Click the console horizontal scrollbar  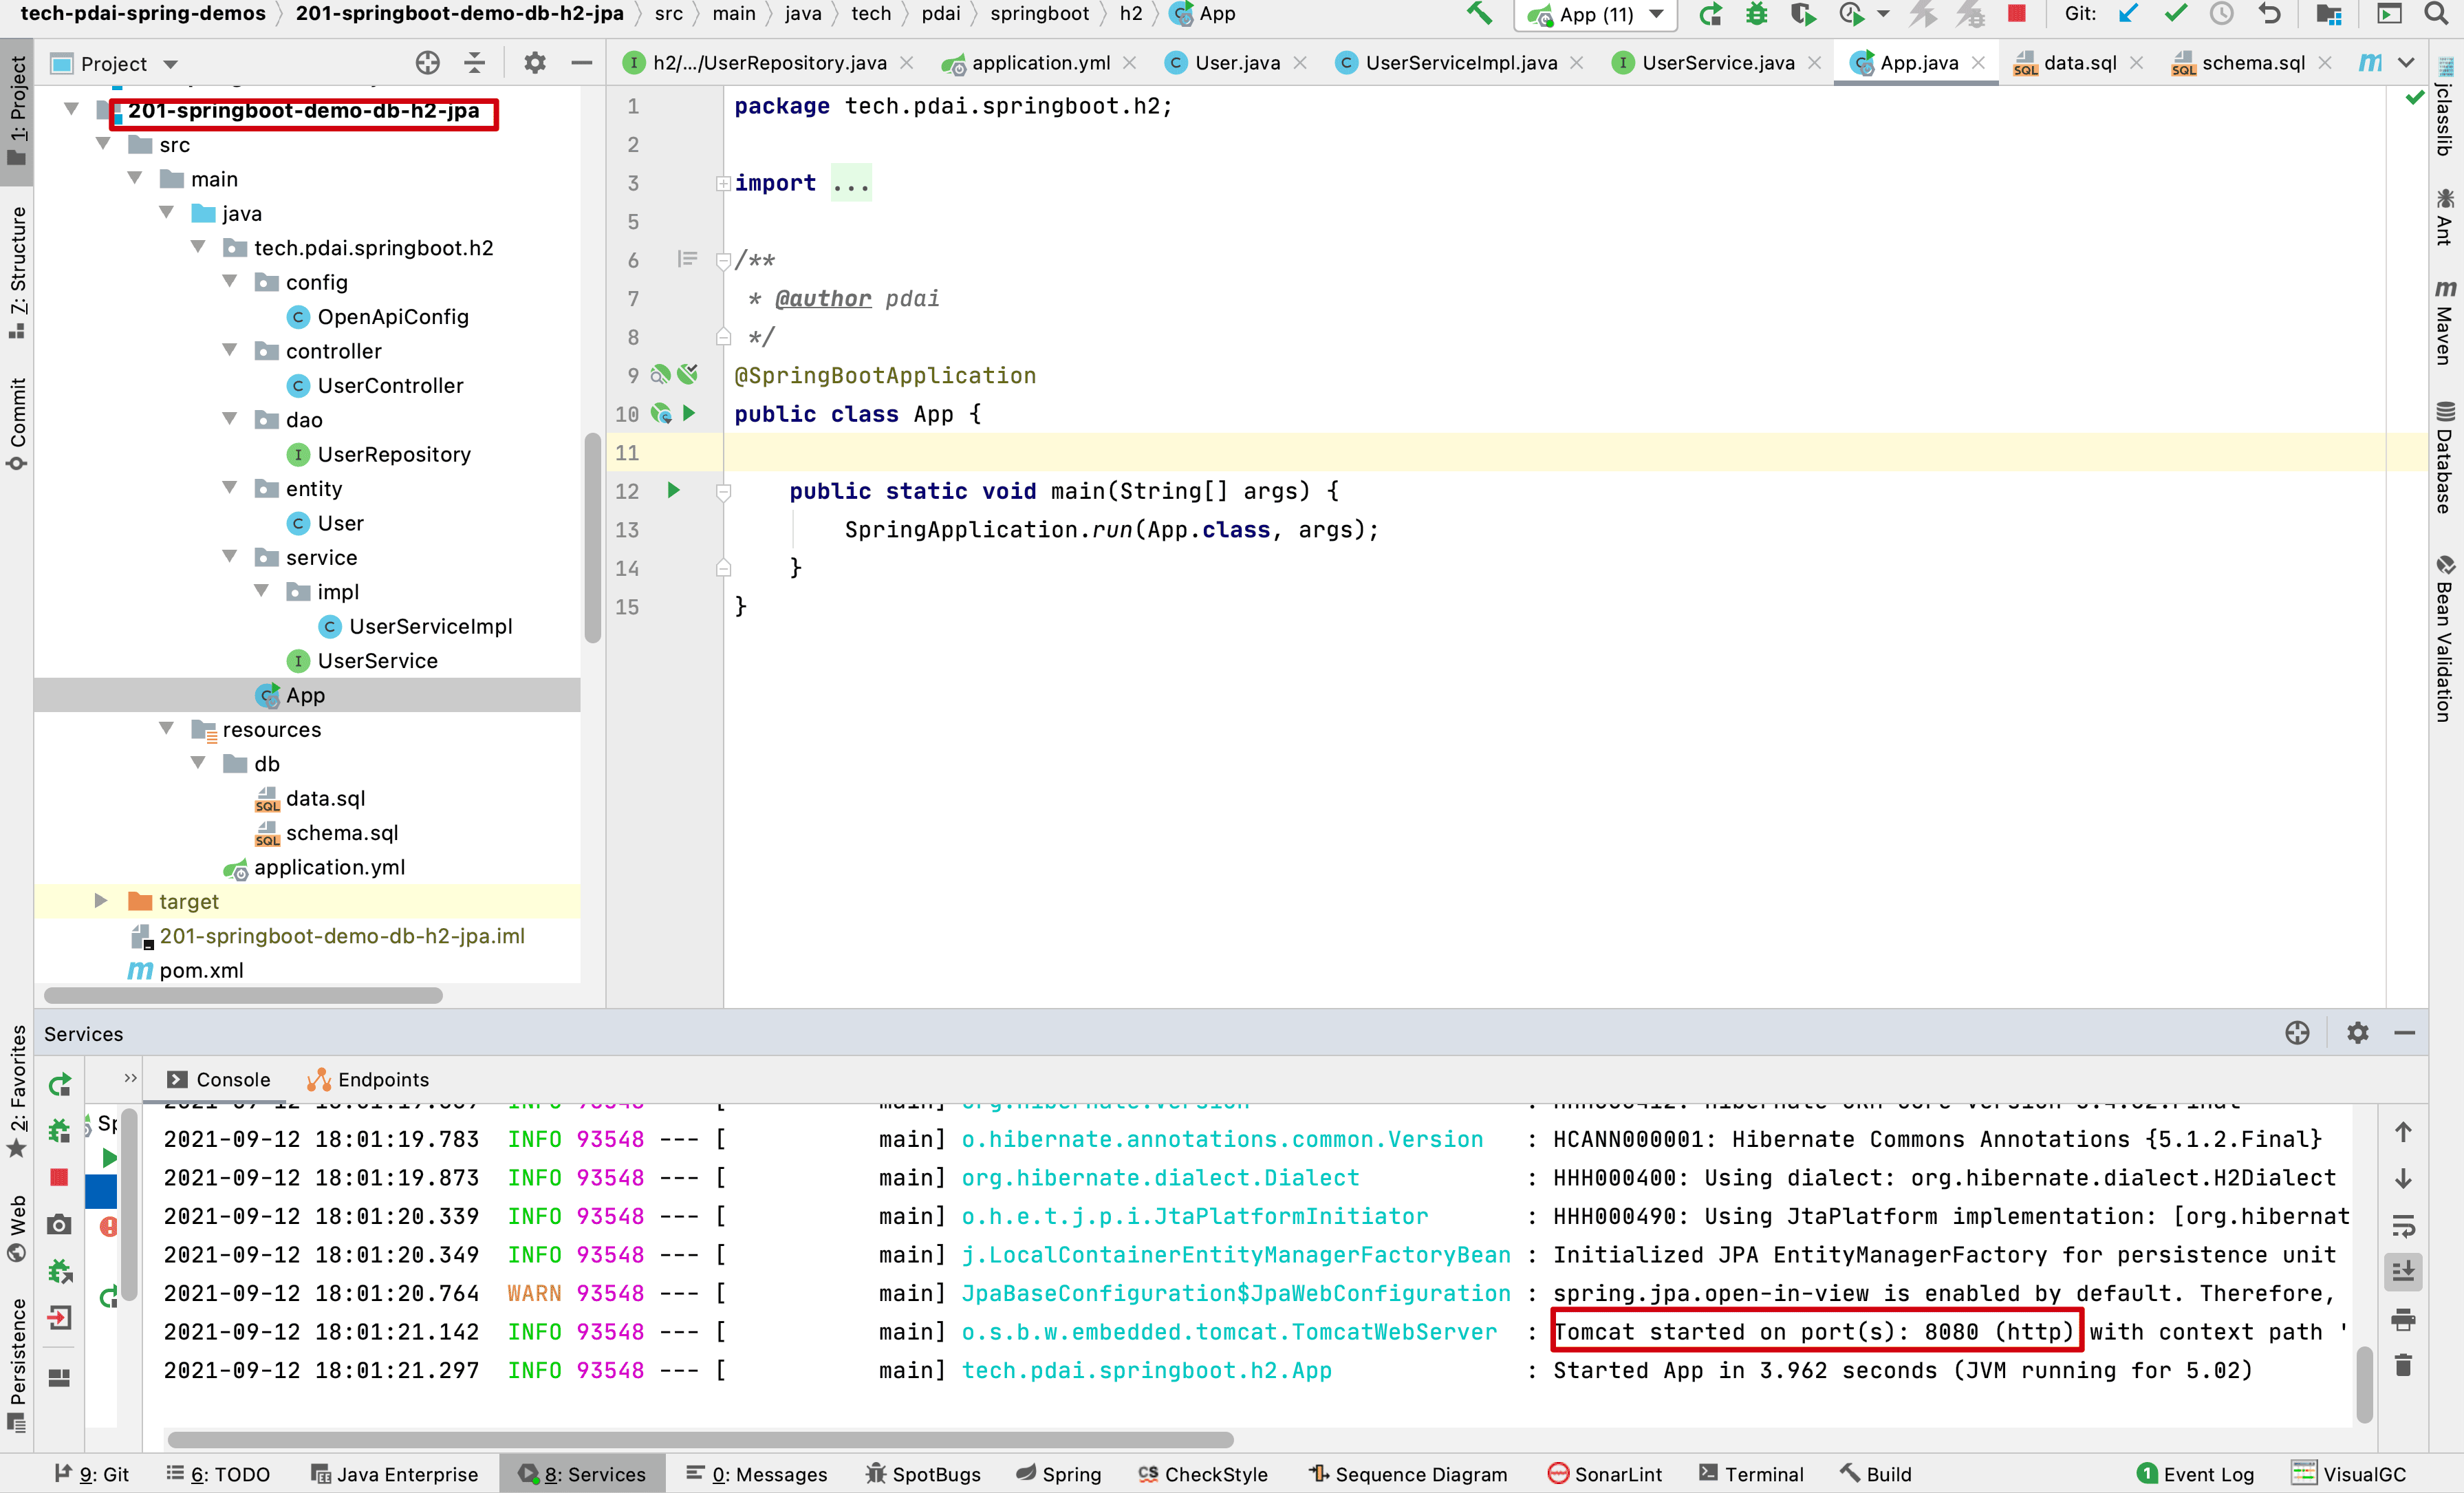(700, 1439)
